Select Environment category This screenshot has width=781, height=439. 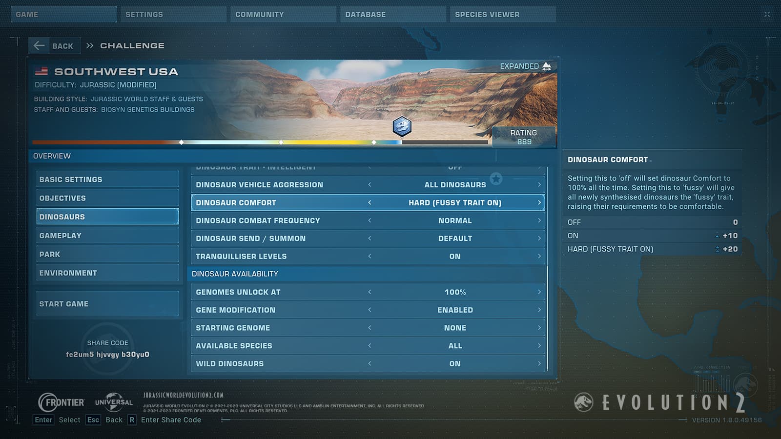[107, 273]
